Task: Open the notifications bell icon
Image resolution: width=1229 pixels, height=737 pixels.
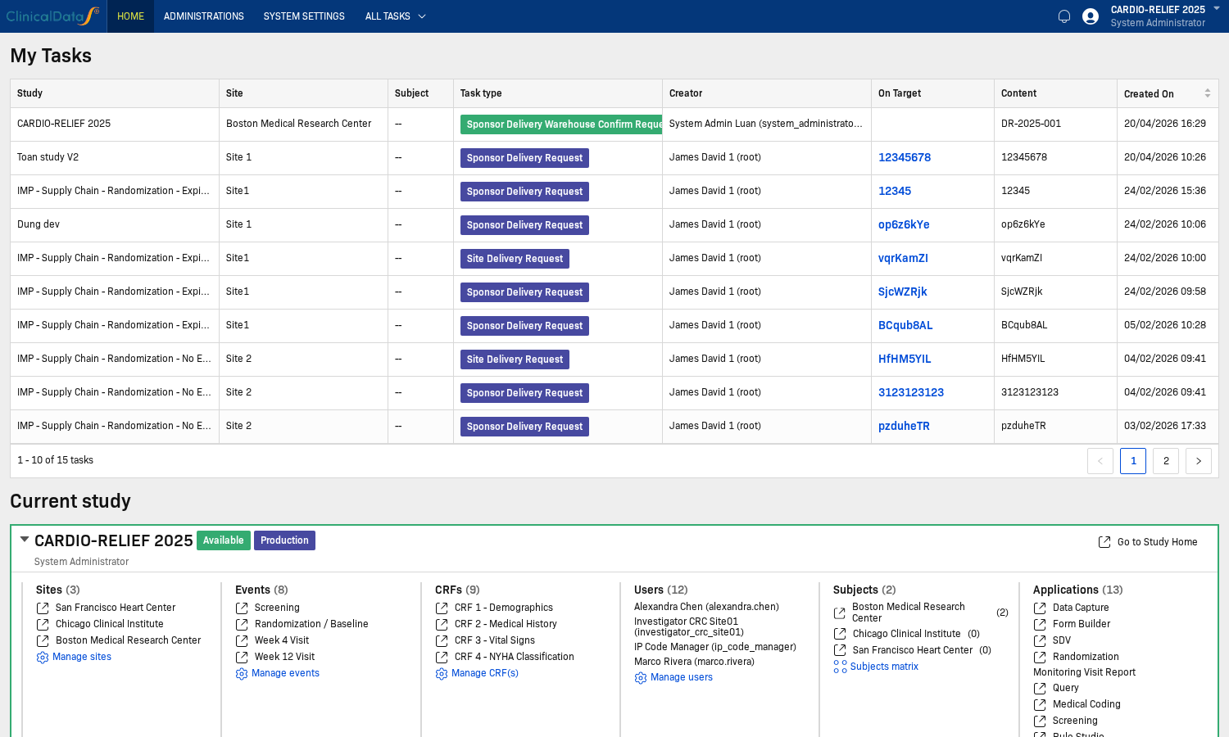Action: tap(1064, 16)
